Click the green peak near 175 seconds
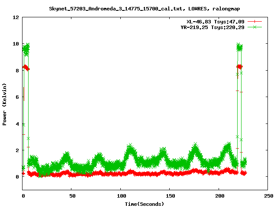 [x=195, y=149]
